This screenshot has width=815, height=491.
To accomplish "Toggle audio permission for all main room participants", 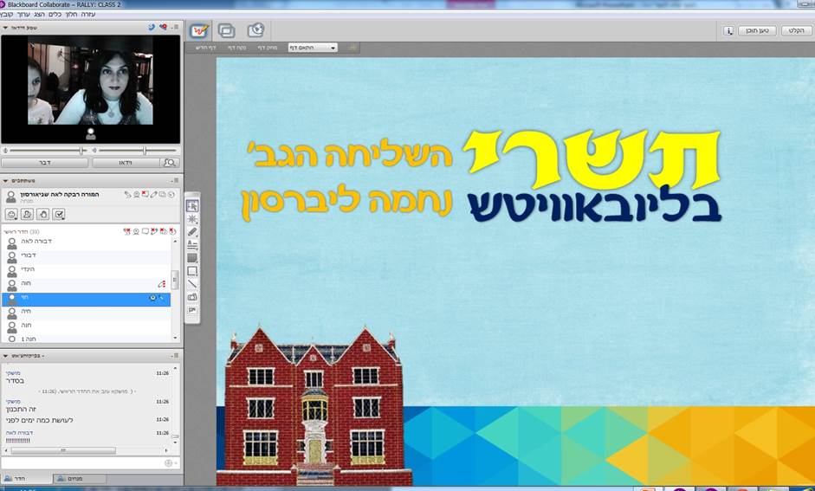I will (126, 231).
